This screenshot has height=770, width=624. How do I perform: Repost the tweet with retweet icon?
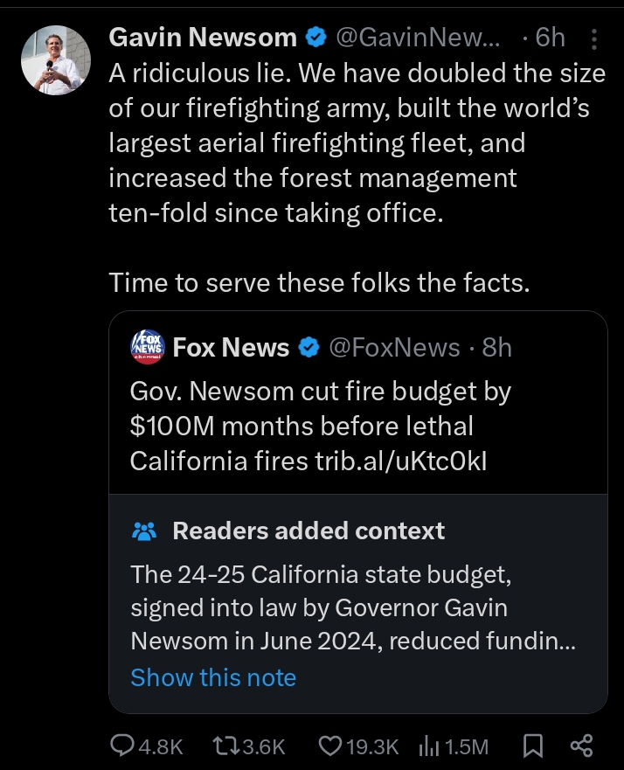click(225, 745)
